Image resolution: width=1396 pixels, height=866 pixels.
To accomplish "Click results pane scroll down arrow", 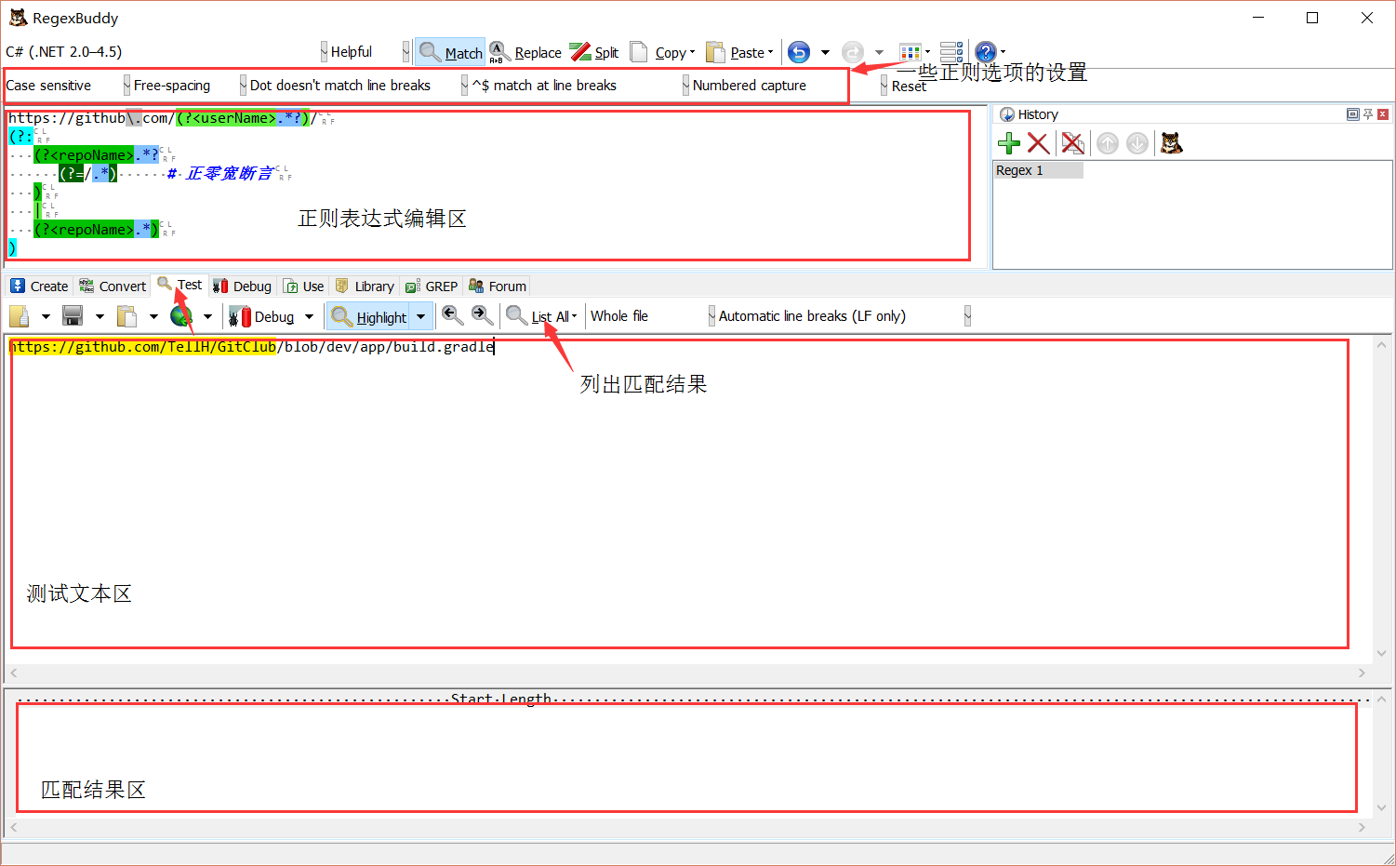I will click(1381, 807).
